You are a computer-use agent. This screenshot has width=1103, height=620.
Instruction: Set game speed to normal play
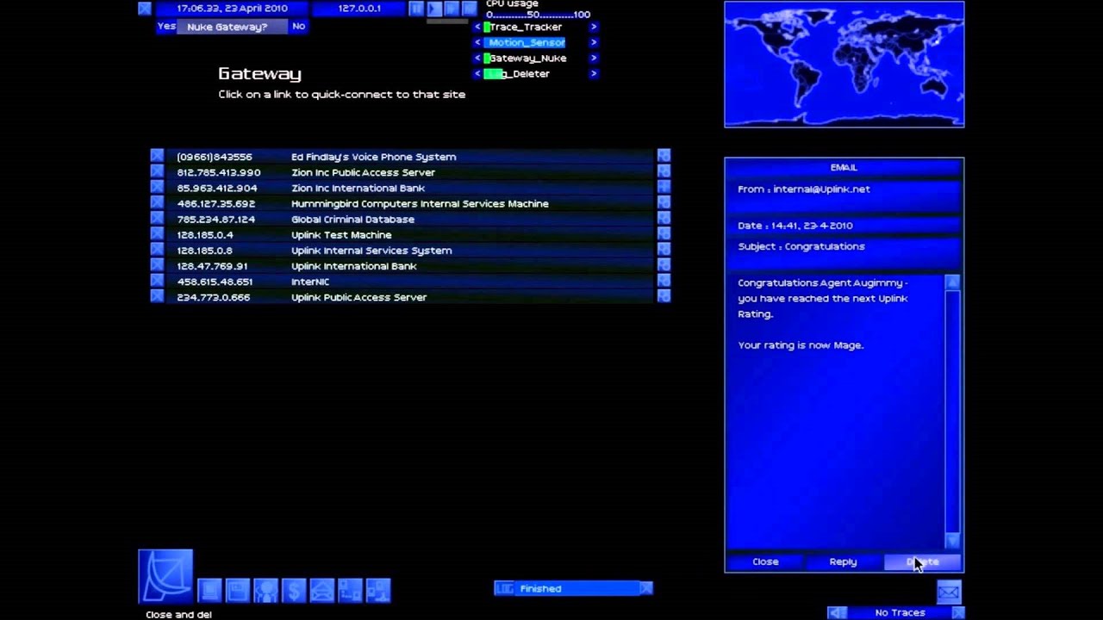(x=434, y=9)
